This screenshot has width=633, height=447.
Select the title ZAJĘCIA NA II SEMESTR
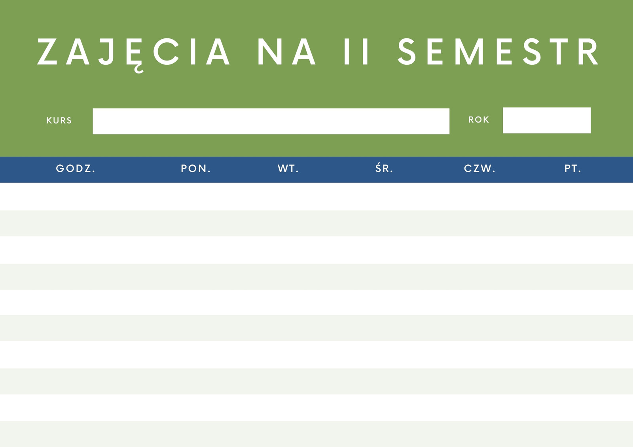click(x=318, y=53)
